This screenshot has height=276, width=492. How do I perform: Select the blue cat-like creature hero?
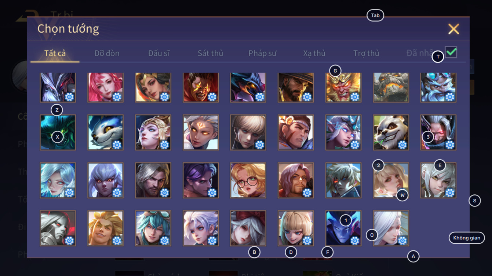[106, 132]
